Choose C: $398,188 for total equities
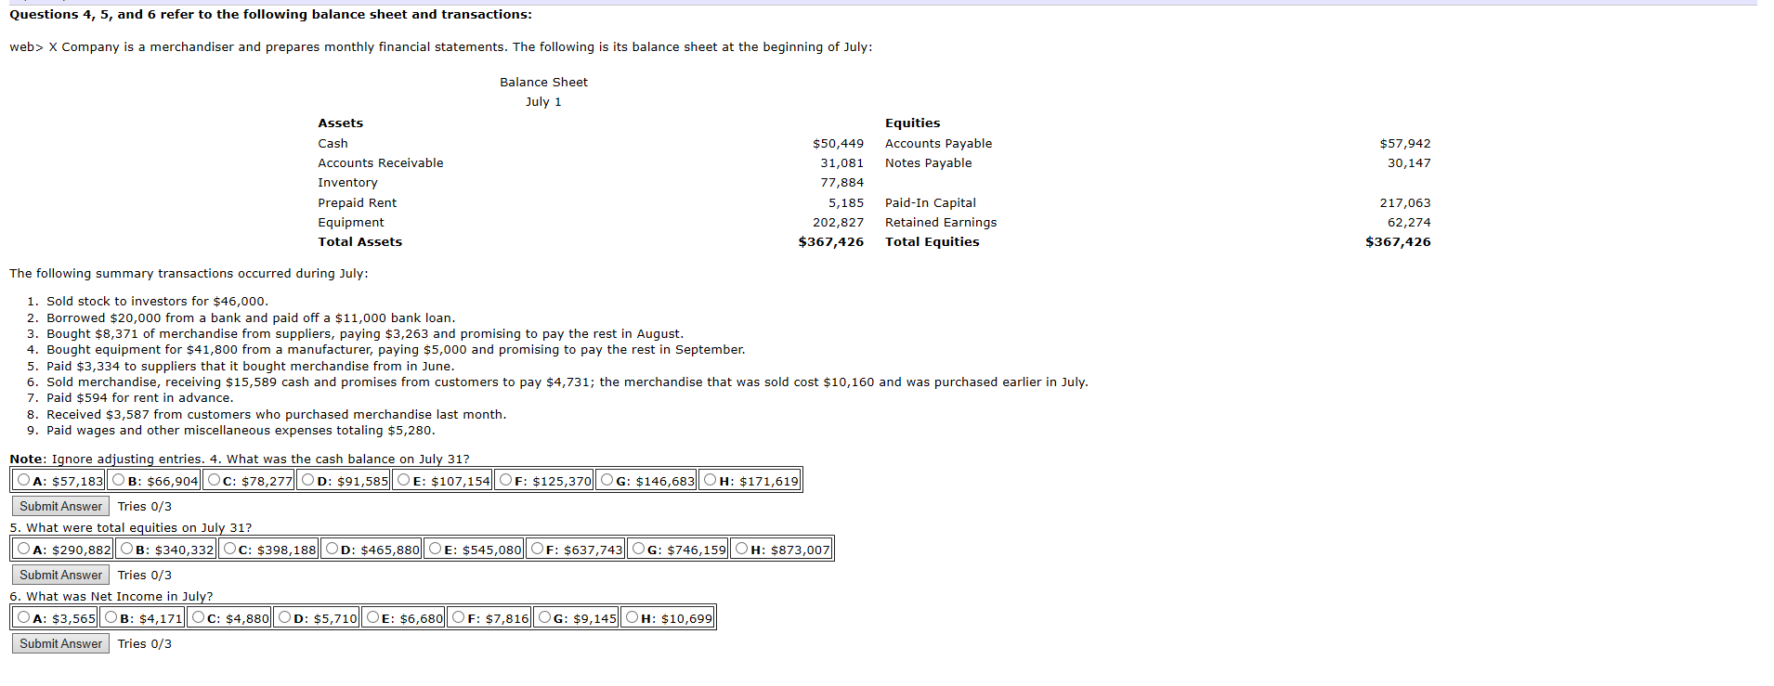1774x686 pixels. (x=229, y=549)
